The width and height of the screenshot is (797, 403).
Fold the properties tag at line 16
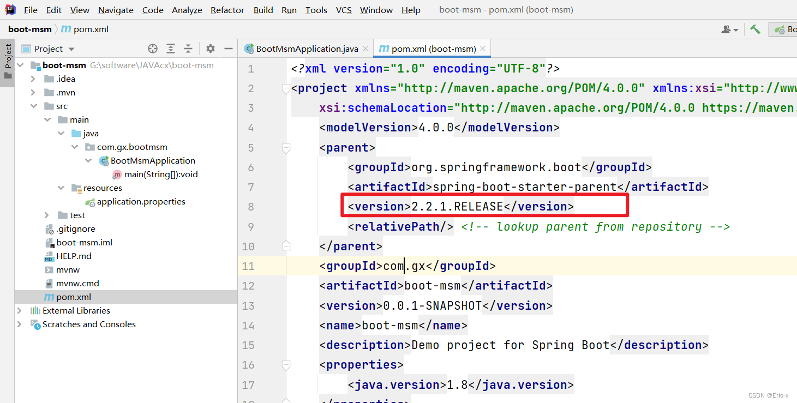tap(285, 364)
